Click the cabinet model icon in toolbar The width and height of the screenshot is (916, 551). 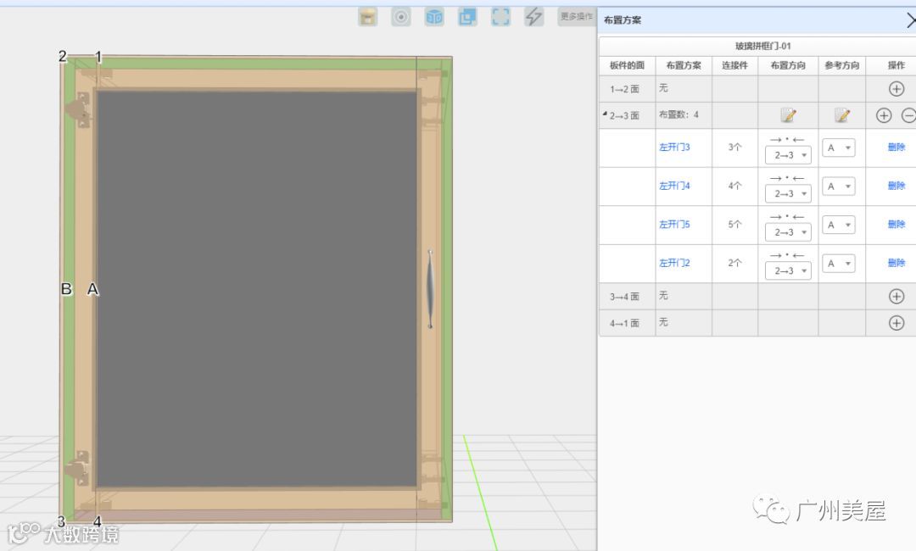[x=367, y=17]
